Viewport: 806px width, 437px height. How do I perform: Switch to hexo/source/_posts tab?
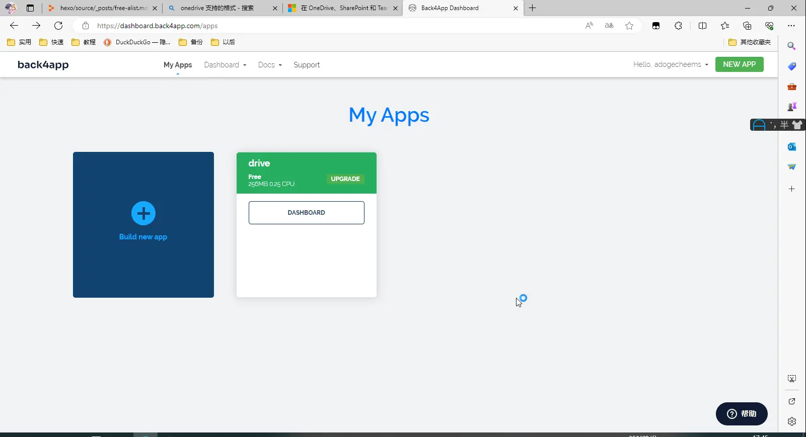tap(103, 8)
